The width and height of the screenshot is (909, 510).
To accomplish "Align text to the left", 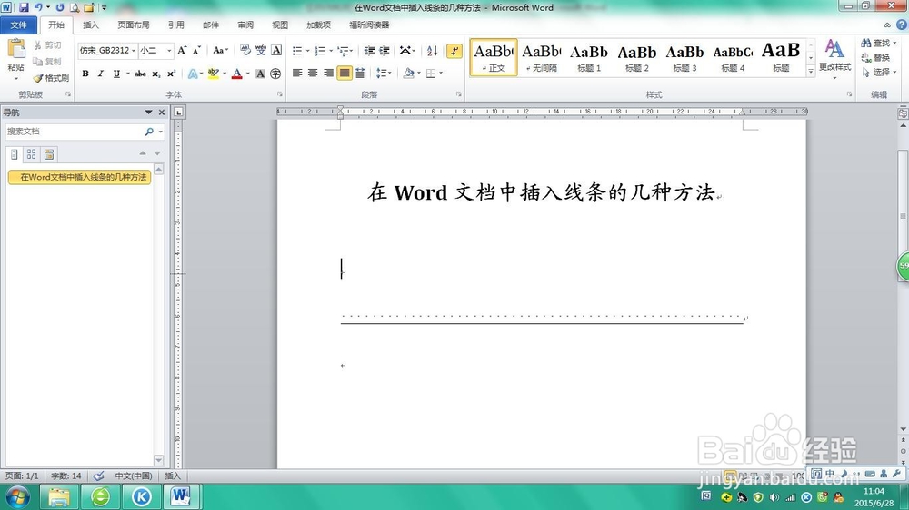I will 297,73.
